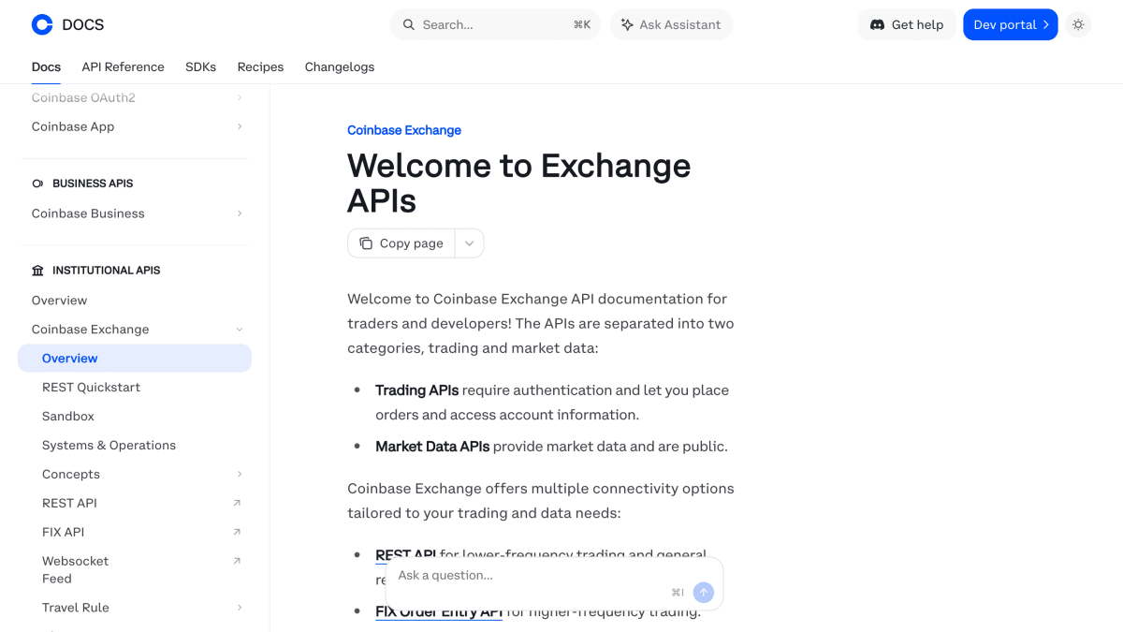The image size is (1123, 632).
Task: Expand the Concepts chevron
Action: click(240, 474)
